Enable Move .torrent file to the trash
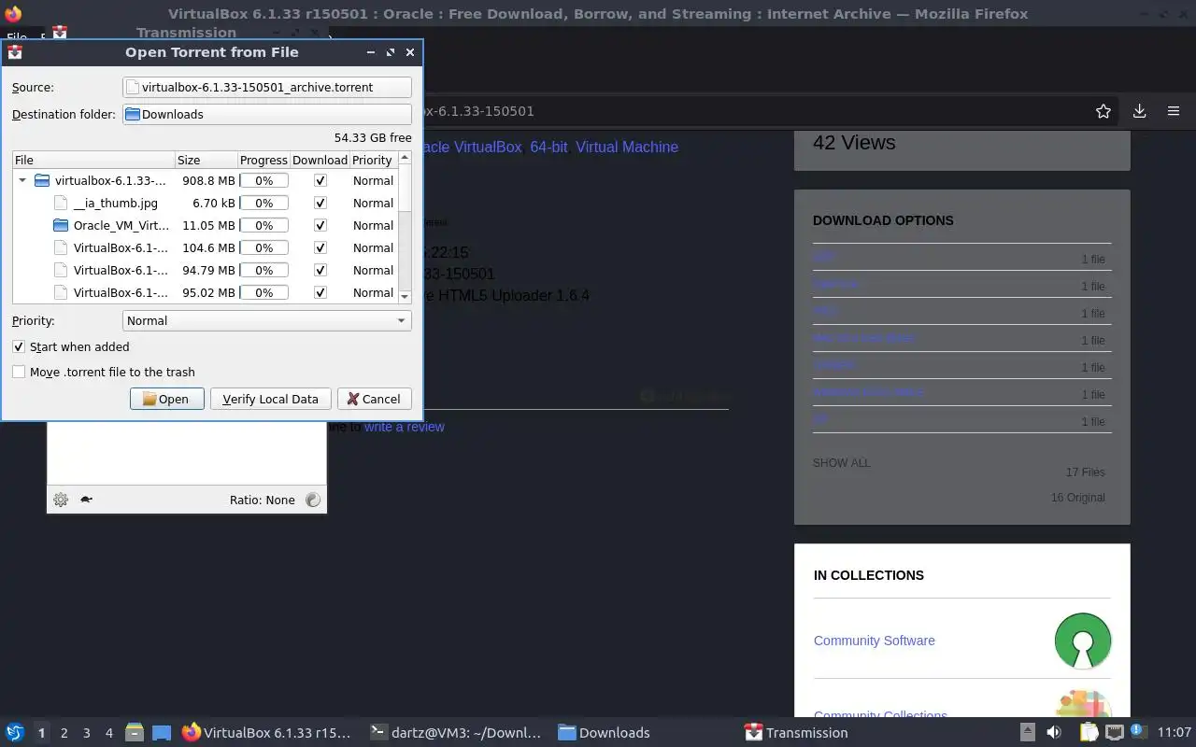Screen dimensions: 1196x747 pos(19,372)
